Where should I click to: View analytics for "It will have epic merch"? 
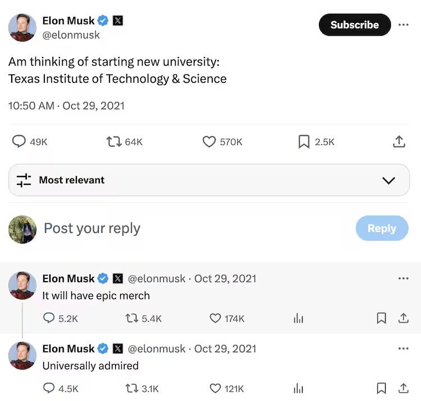(298, 318)
